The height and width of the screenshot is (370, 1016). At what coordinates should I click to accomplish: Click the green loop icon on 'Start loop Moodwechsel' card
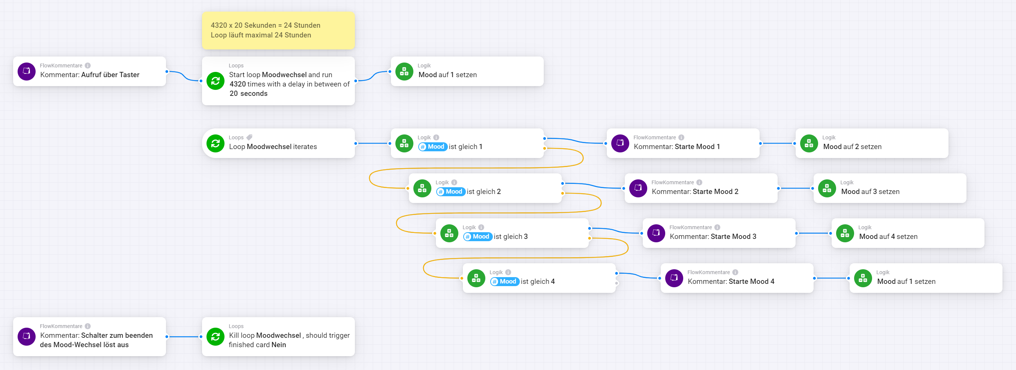pos(215,81)
